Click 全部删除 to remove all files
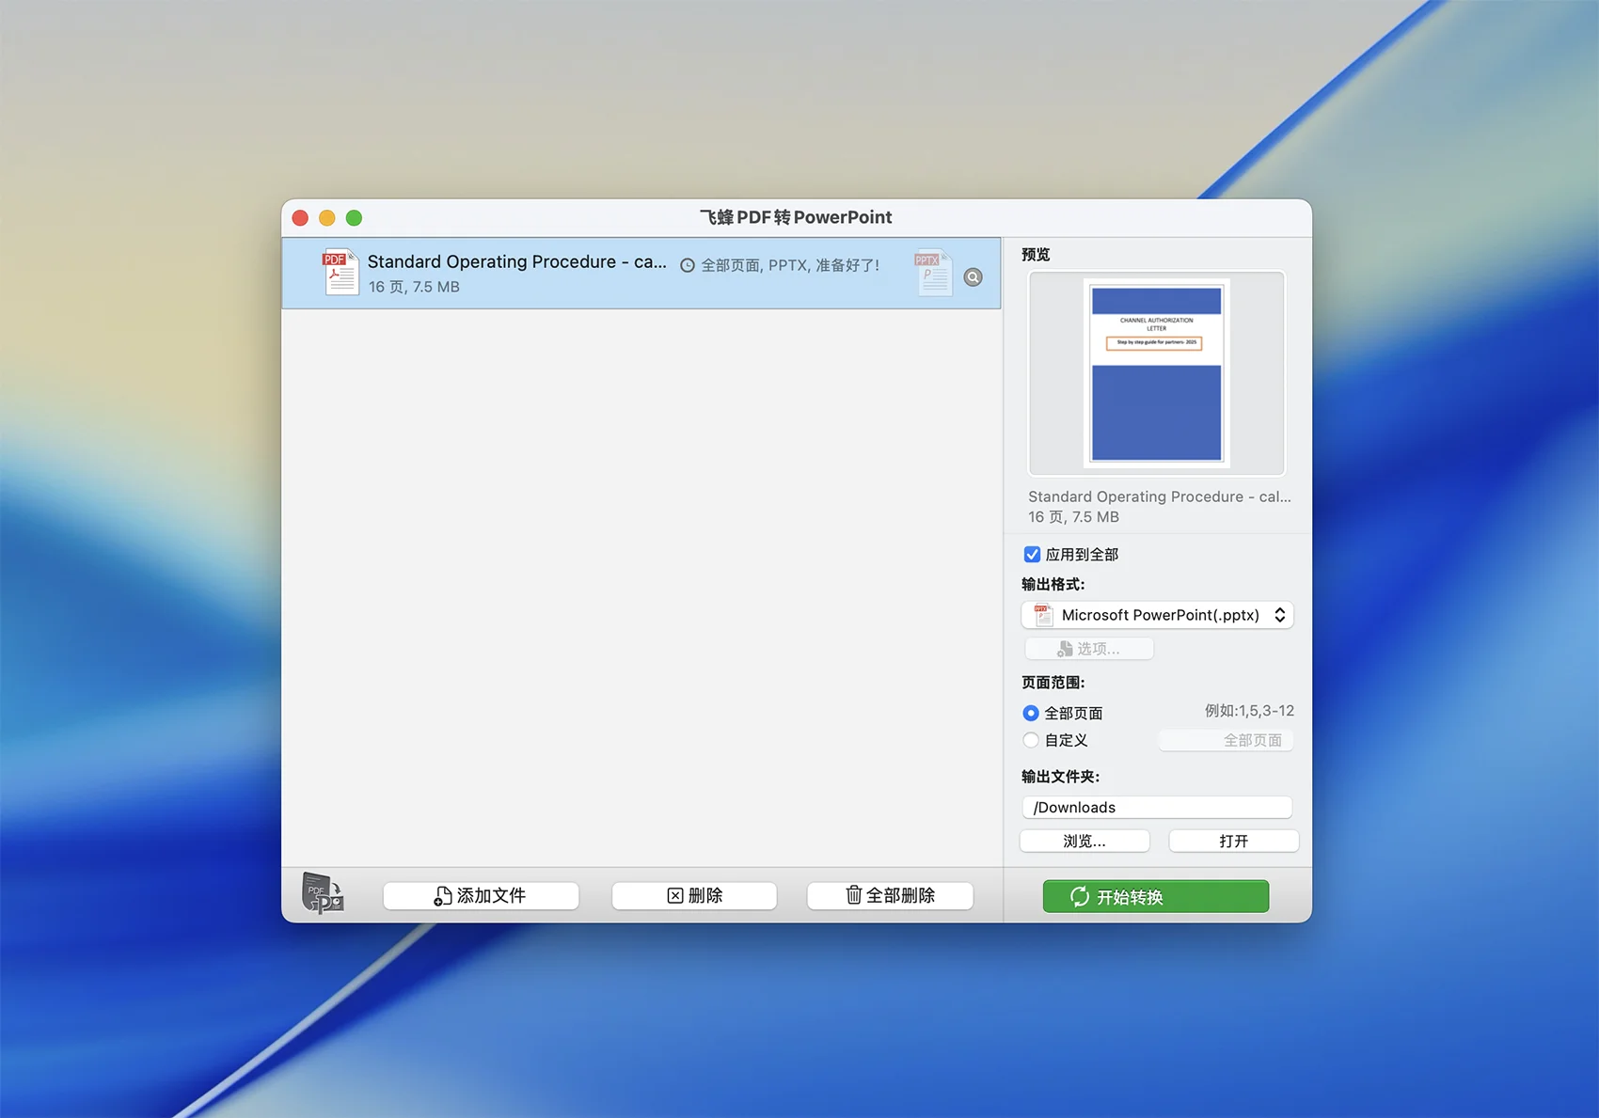 [x=890, y=895]
